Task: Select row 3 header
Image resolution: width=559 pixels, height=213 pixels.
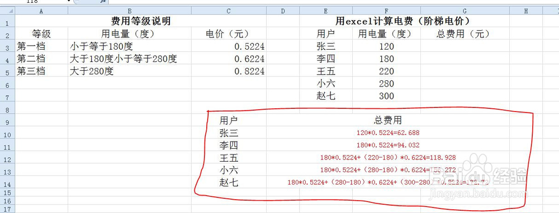Action: 7,46
